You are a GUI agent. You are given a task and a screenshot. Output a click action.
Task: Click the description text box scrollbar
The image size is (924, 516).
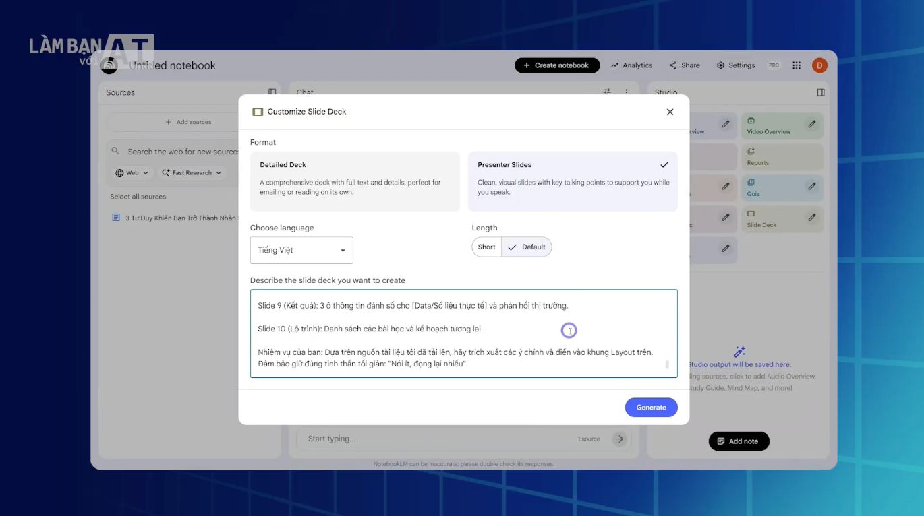point(667,364)
